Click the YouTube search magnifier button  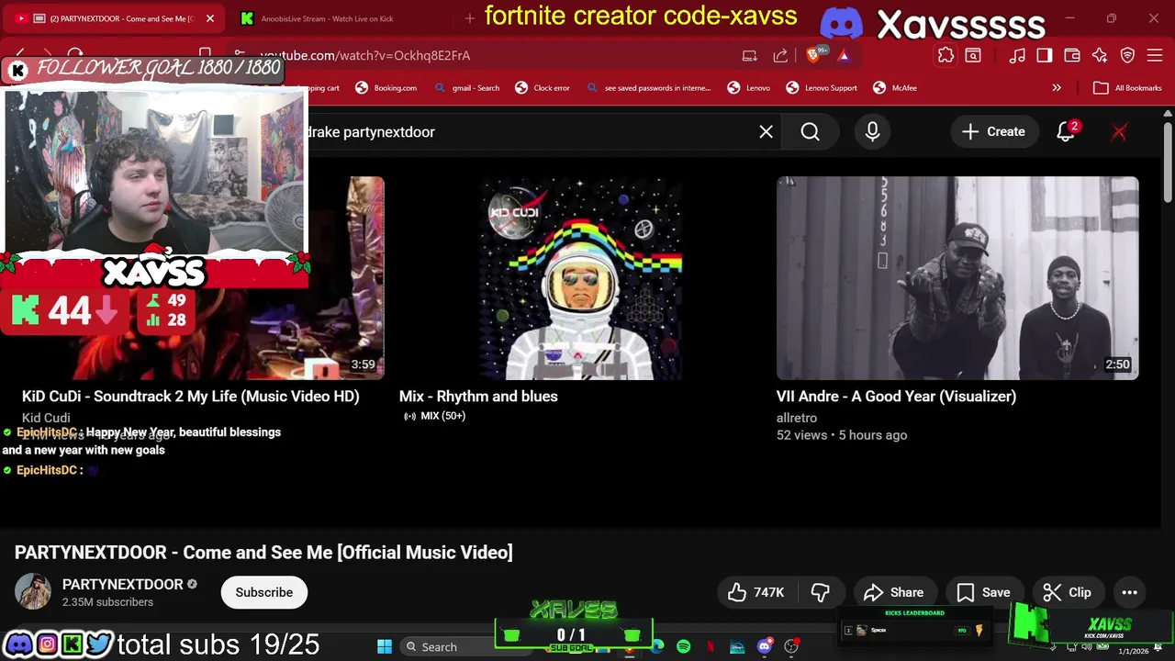coord(810,132)
